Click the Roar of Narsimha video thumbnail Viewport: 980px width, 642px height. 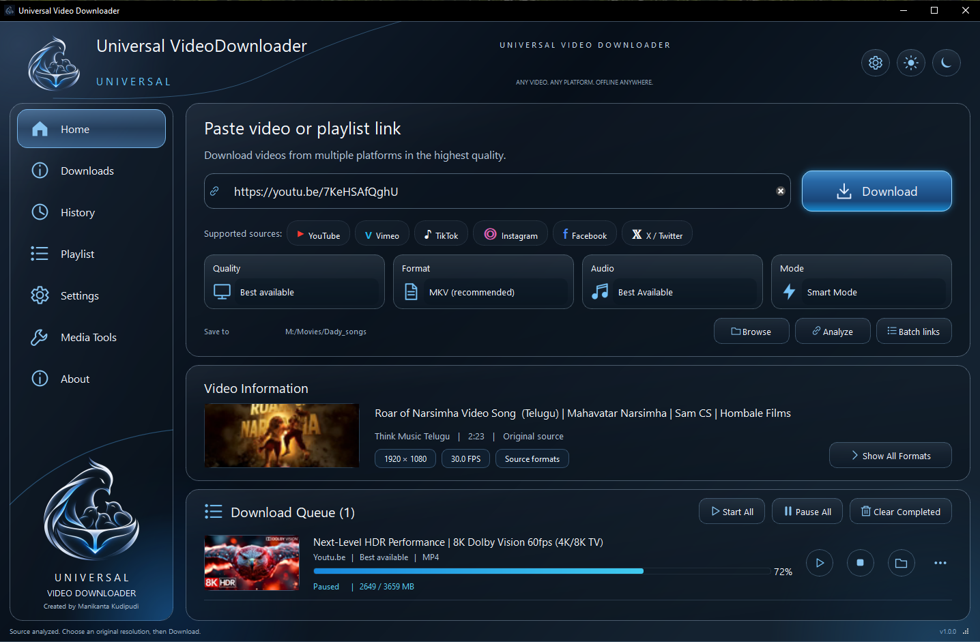(x=282, y=435)
